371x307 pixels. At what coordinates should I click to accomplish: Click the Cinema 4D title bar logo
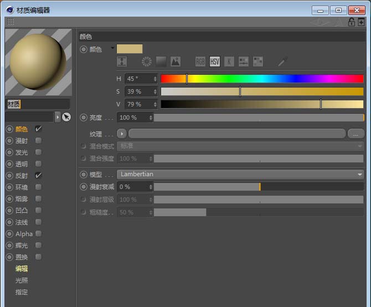click(10, 10)
